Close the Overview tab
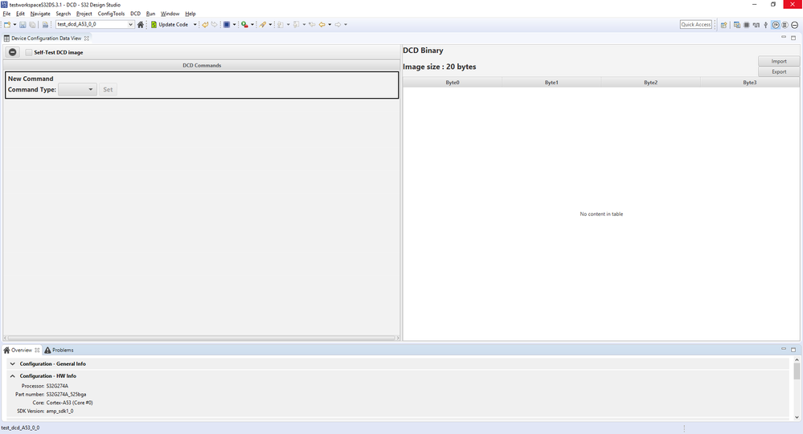 (37, 350)
